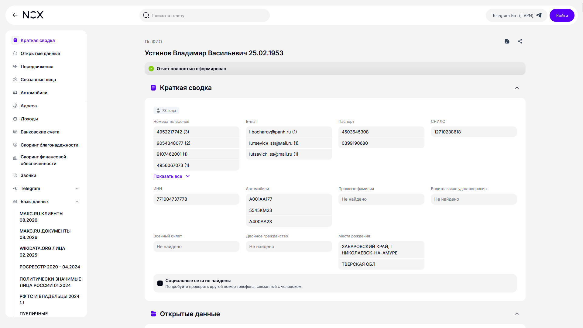This screenshot has height=328, width=583.
Task: Open the NOX logo home link
Action: coord(33,15)
